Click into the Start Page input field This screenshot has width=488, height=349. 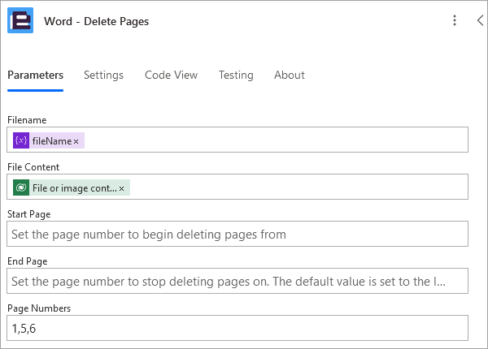(x=237, y=234)
